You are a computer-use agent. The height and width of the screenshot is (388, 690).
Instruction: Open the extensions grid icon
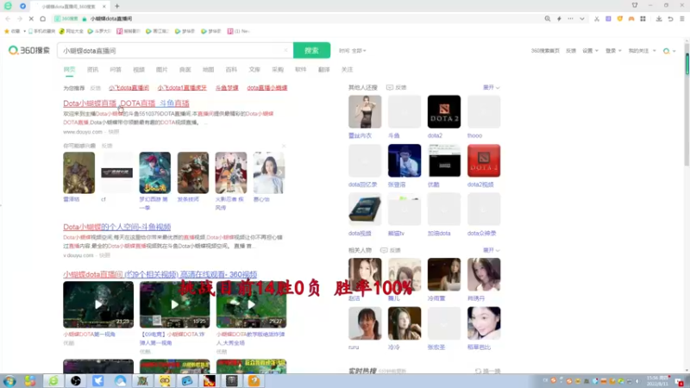[643, 18]
